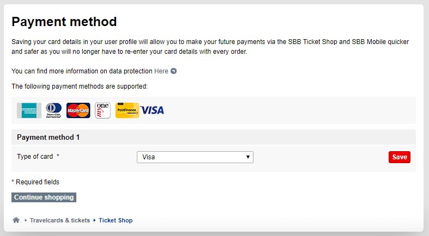The image size is (429, 236).
Task: Click the MasterCard logo
Action: pyautogui.click(x=78, y=110)
